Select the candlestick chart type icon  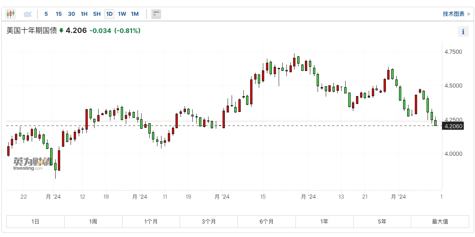tap(11, 14)
